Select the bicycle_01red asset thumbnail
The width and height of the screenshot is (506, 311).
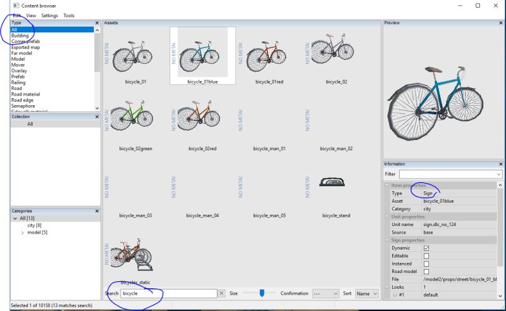point(266,56)
